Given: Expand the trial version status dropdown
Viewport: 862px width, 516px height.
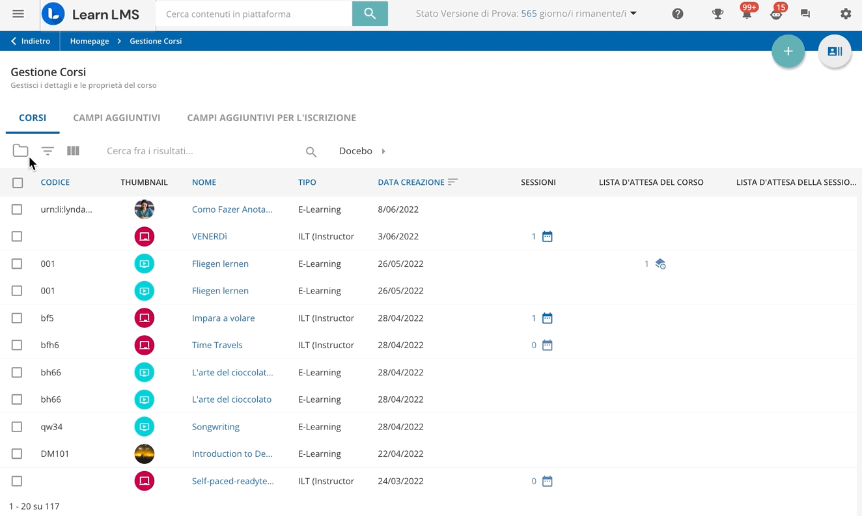Looking at the screenshot, I should pyautogui.click(x=633, y=14).
